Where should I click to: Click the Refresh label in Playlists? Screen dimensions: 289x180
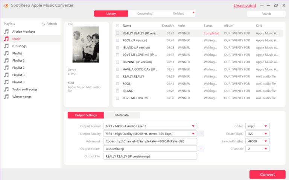(x=52, y=24)
